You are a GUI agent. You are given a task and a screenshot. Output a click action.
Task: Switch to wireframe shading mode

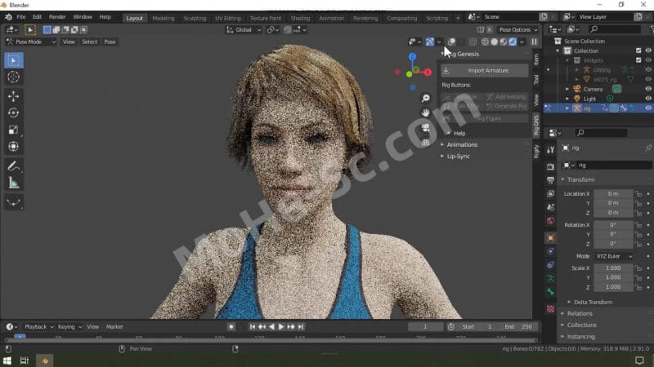[485, 42]
